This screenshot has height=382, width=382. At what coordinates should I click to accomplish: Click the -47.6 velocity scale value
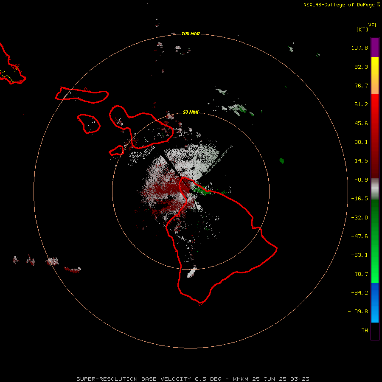click(360, 236)
